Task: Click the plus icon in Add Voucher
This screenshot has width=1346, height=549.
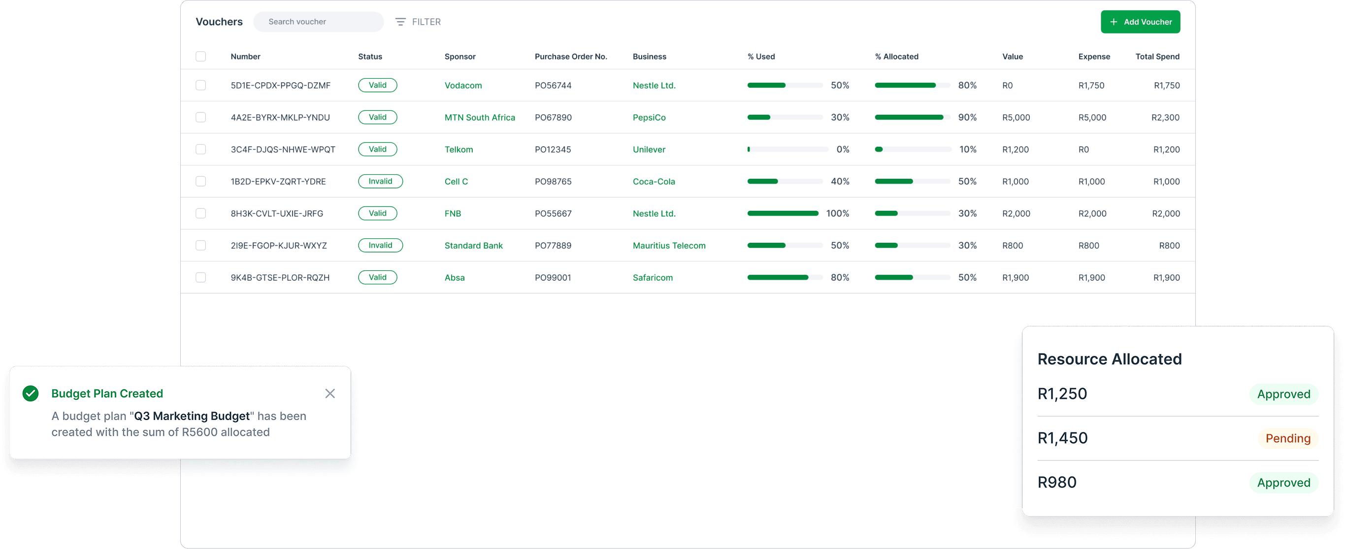Action: (1114, 22)
